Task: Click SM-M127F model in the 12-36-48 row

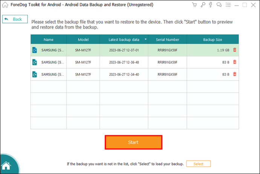Action: 83,62
